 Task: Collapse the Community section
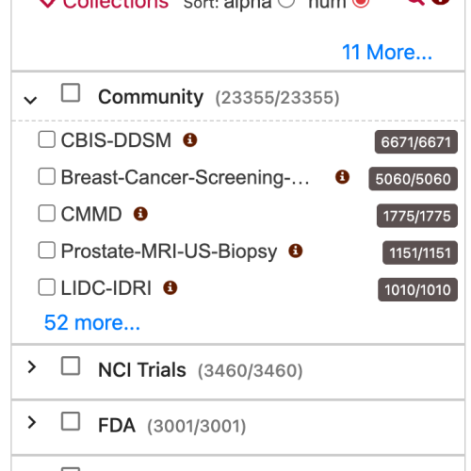tap(30, 100)
